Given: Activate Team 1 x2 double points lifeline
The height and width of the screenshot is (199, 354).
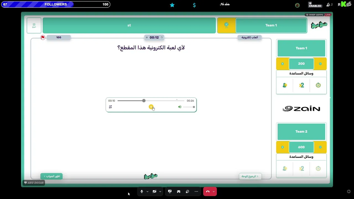Looking at the screenshot, I should click(301, 85).
